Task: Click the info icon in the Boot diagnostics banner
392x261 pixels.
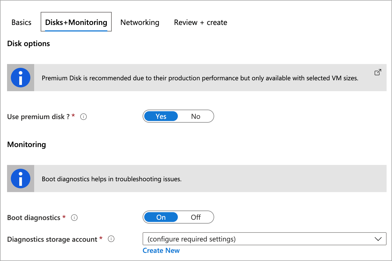Action: [20, 179]
